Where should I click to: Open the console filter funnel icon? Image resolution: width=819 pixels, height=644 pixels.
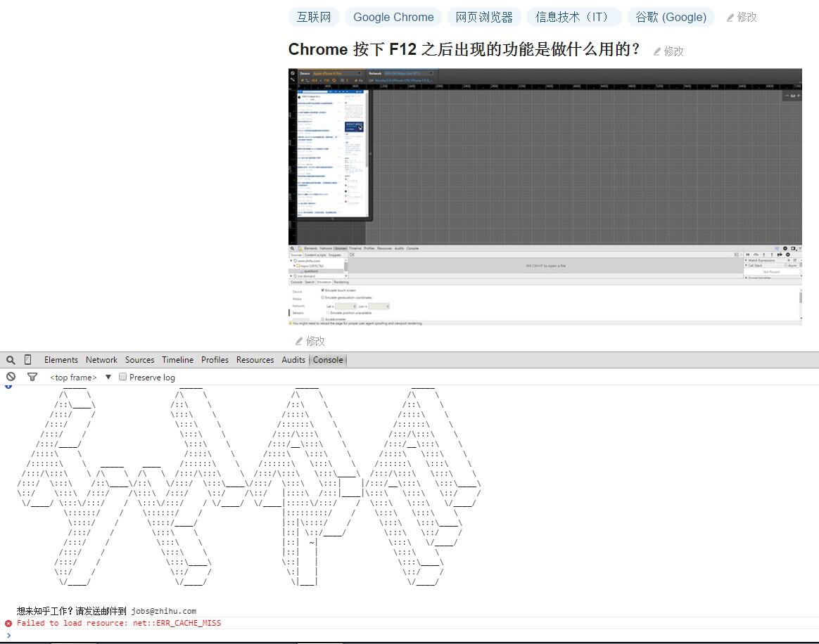pyautogui.click(x=32, y=377)
